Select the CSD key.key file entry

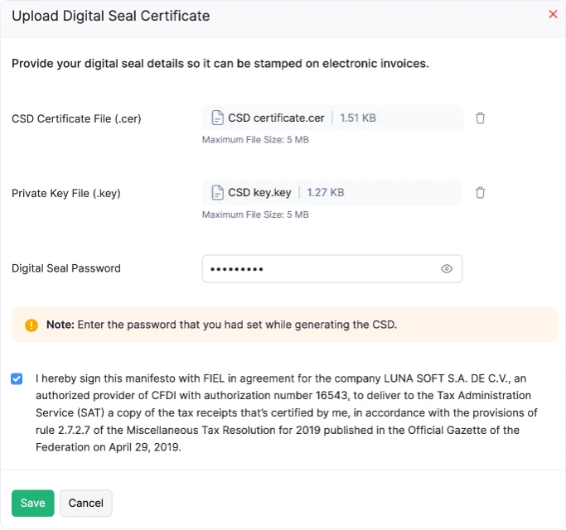pyautogui.click(x=332, y=193)
